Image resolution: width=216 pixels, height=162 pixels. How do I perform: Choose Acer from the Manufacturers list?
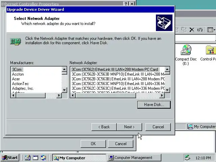16,79
